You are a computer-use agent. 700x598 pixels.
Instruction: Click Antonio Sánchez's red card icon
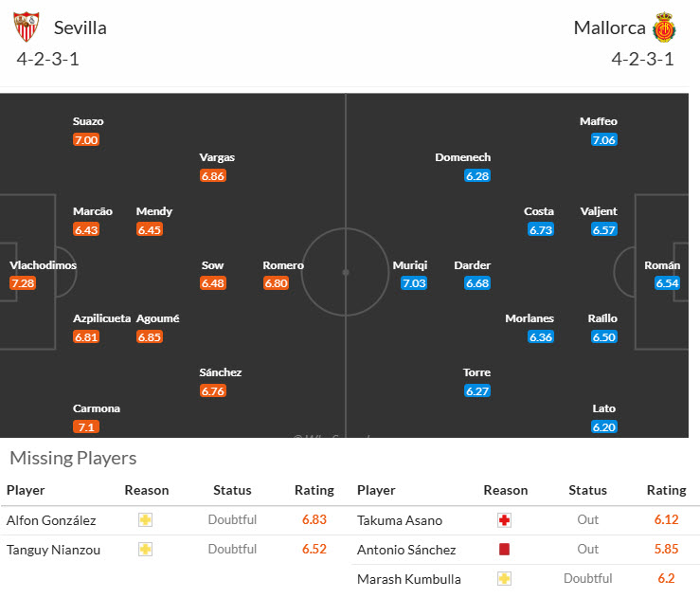(504, 550)
